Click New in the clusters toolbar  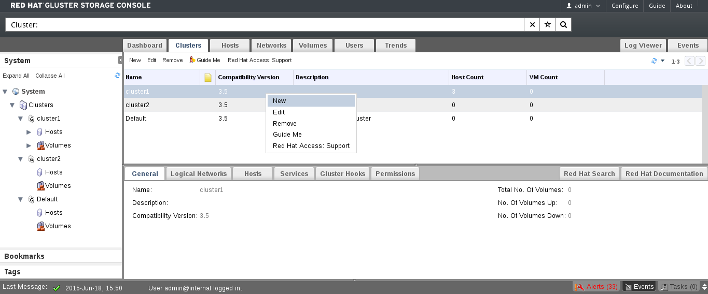point(135,61)
